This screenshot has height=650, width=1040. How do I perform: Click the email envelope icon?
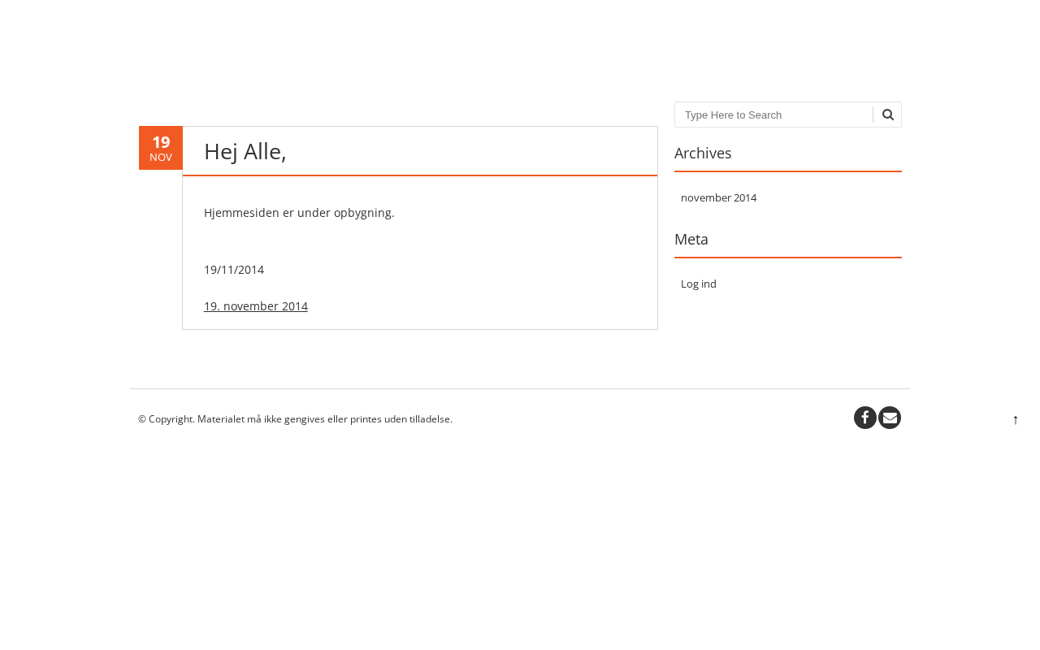click(890, 418)
